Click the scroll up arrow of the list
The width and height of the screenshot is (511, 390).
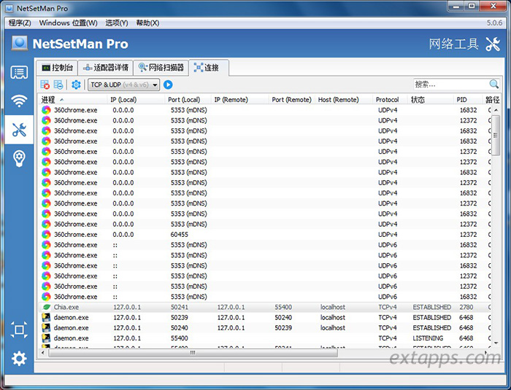(496, 110)
